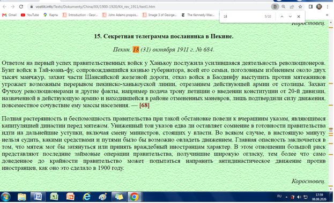The height and width of the screenshot is (203, 334).
Task: Switch to Chrome in the taskbar
Action: pyautogui.click(x=134, y=197)
